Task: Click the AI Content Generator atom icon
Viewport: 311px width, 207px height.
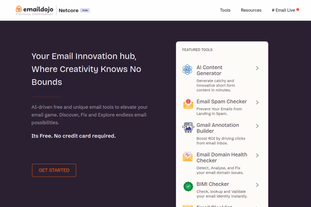Action: [x=187, y=70]
